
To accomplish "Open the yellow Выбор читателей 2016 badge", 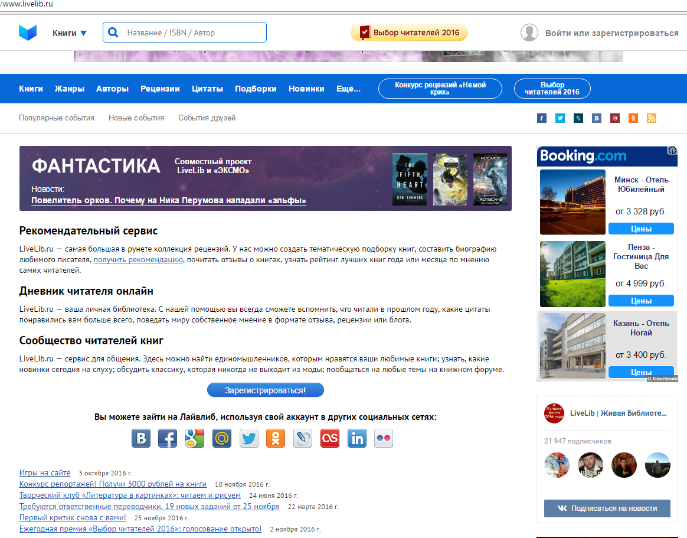I will click(409, 32).
